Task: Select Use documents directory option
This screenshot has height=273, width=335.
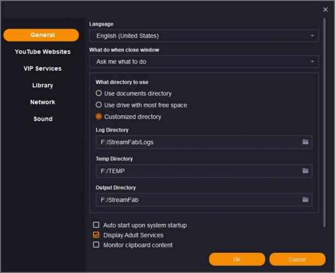Action: [99, 93]
